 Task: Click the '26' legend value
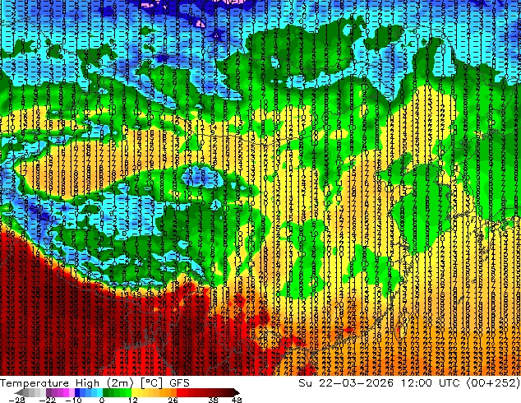173,400
